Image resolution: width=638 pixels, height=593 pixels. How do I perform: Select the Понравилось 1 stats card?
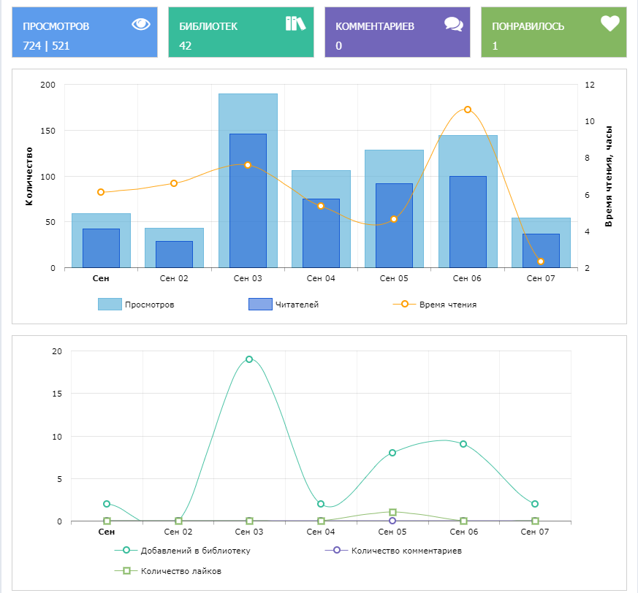[x=553, y=32]
